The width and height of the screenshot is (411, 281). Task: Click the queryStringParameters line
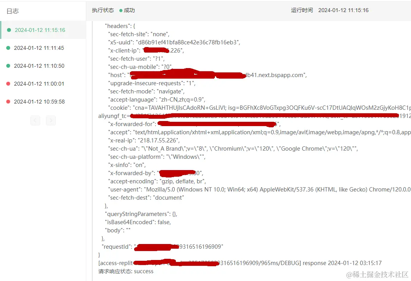click(141, 214)
